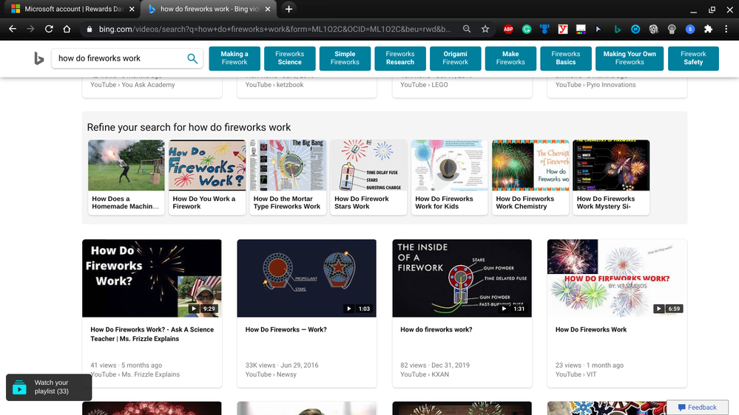
Task: Click the Watch your playlist icon
Action: 19,388
